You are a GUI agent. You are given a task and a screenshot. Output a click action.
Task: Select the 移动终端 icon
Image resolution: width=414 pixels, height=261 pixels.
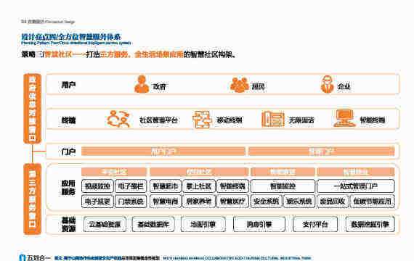202,120
